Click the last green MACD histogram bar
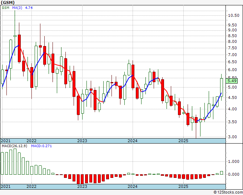Screen dimensions: 243x195 click(x=222, y=173)
